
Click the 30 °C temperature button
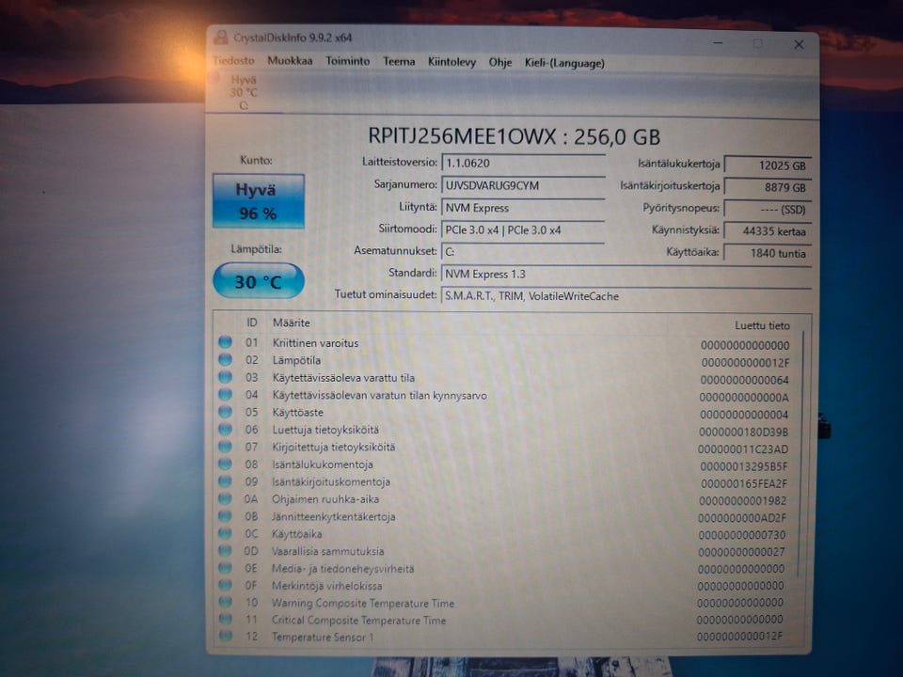259,281
